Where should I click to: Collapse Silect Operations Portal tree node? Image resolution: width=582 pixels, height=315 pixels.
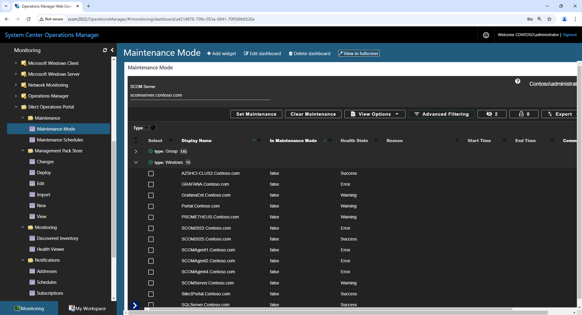(x=16, y=107)
